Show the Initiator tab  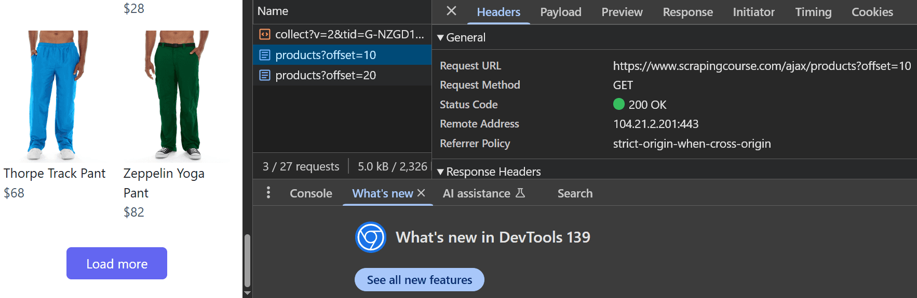[753, 12]
